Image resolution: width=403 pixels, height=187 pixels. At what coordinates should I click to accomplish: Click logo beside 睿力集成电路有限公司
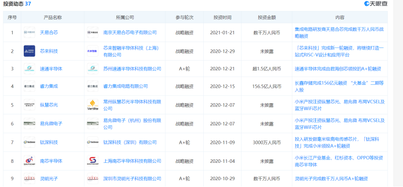(93, 86)
